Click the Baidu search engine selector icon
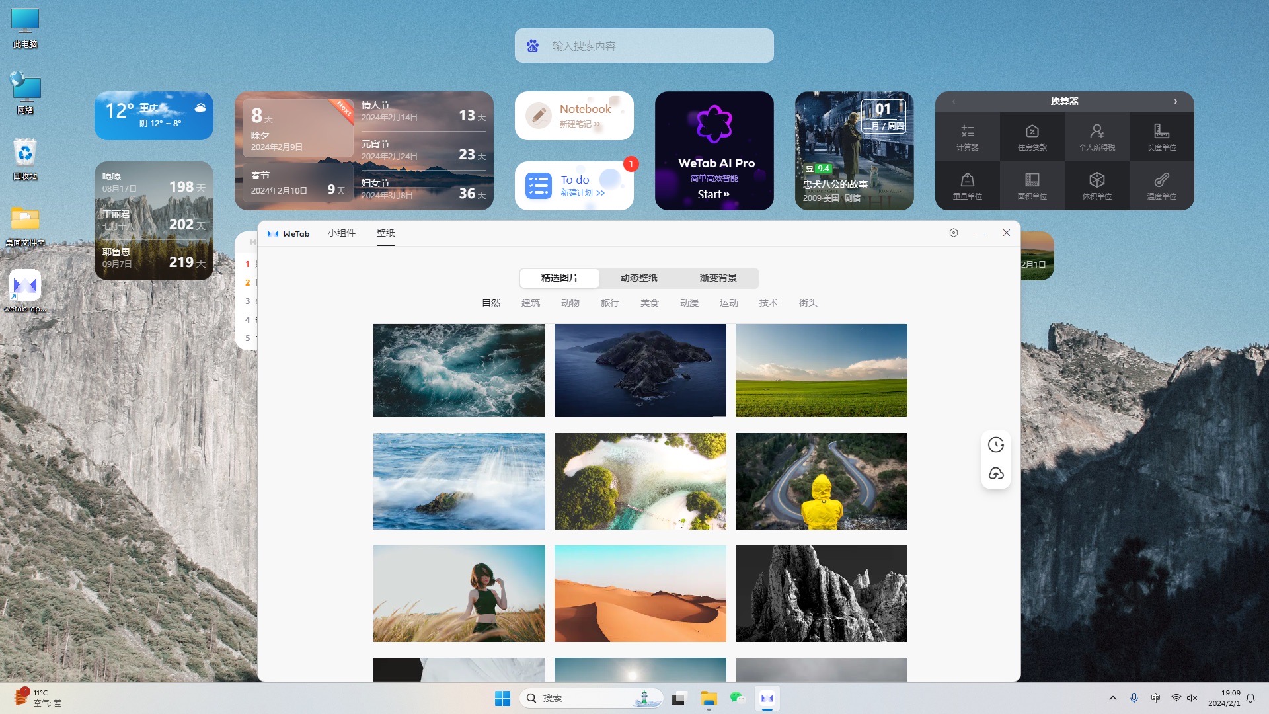 tap(533, 46)
